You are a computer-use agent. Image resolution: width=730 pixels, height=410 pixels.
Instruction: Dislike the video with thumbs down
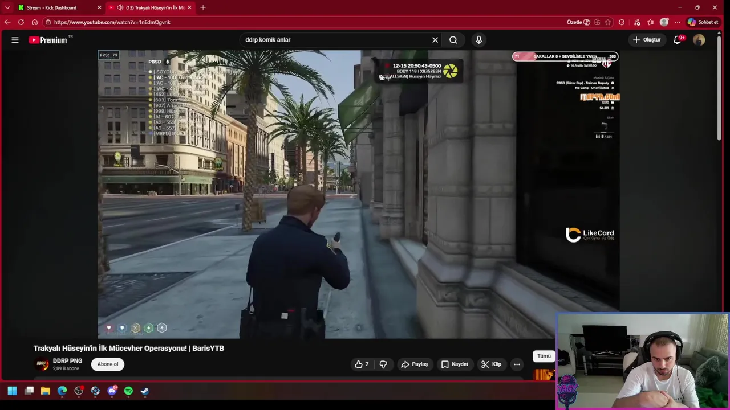pos(383,364)
